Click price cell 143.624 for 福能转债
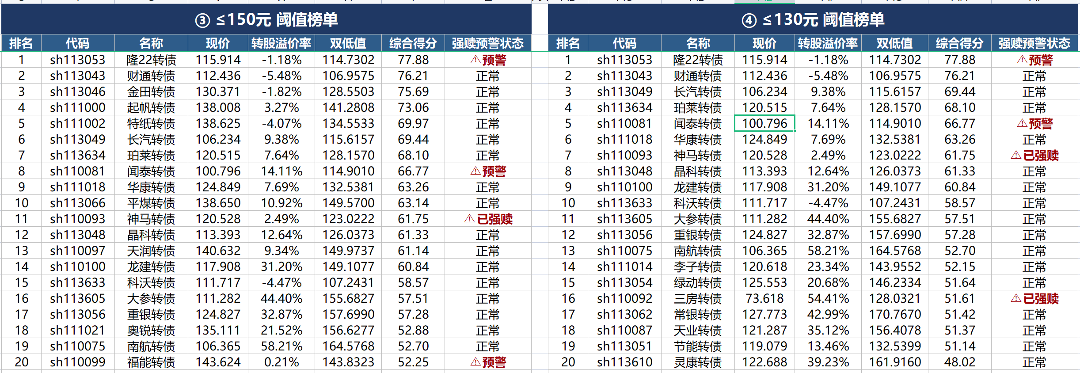The height and width of the screenshot is (373, 1080). 218,362
